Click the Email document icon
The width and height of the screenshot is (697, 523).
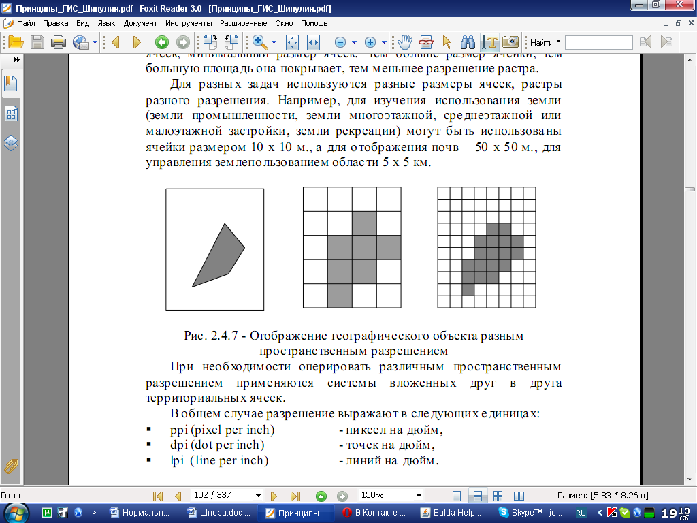(x=80, y=42)
